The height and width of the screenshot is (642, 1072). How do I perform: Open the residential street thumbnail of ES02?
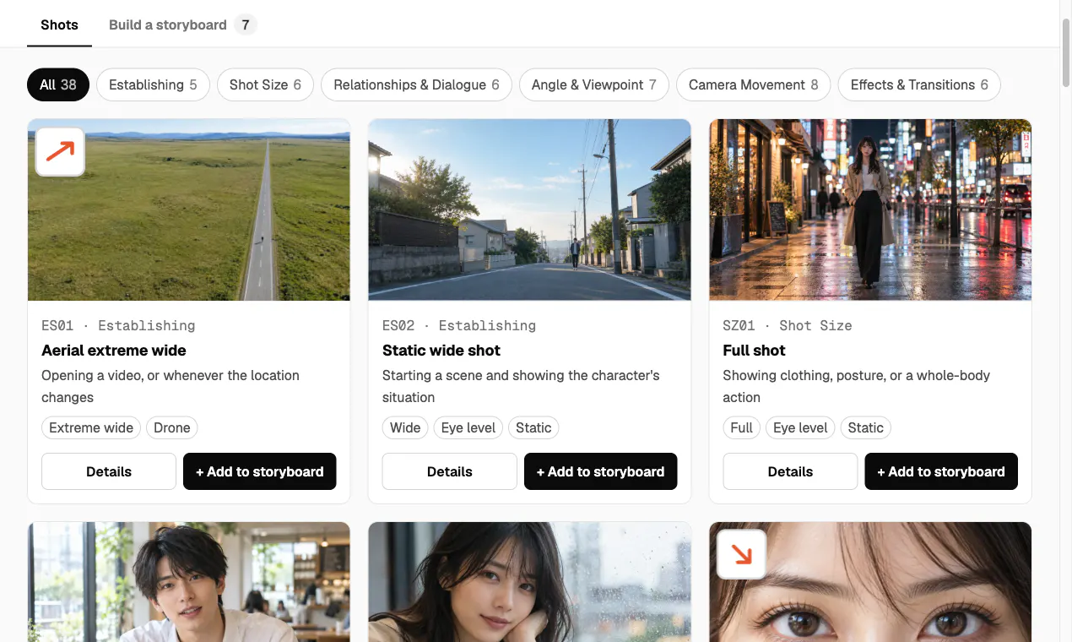[x=530, y=209]
